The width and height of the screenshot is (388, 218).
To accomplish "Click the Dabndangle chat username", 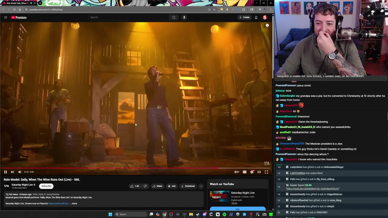I will point(287,96).
